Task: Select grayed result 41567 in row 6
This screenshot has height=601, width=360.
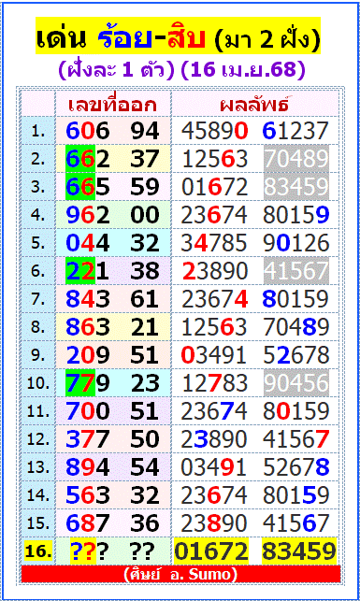Action: 296,271
